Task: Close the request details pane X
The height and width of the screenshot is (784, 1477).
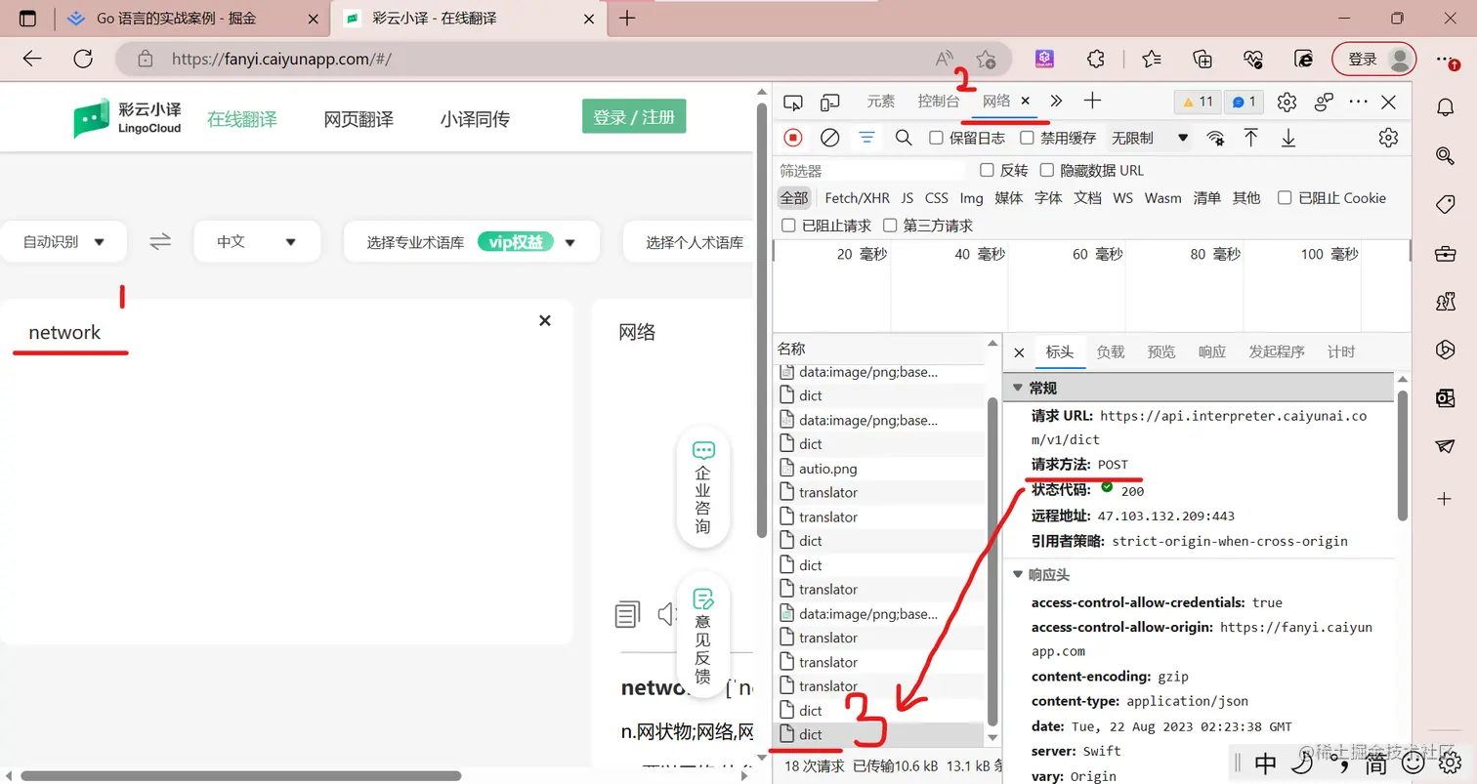Action: point(1019,351)
